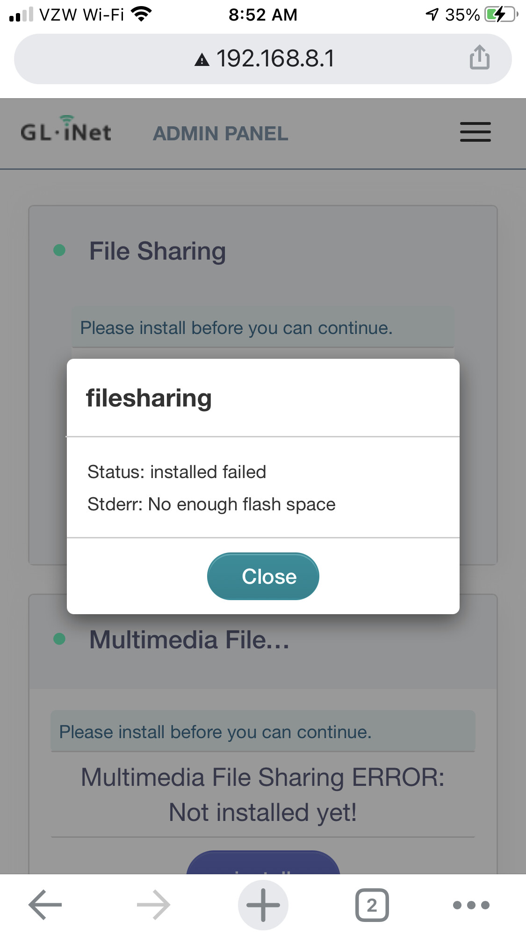
Task: Open the three-dot browser menu
Action: 471,905
